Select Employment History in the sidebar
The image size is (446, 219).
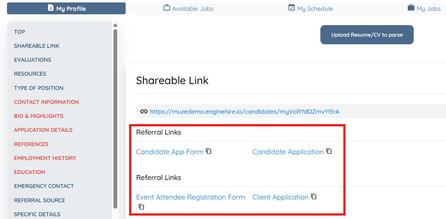[x=45, y=158]
